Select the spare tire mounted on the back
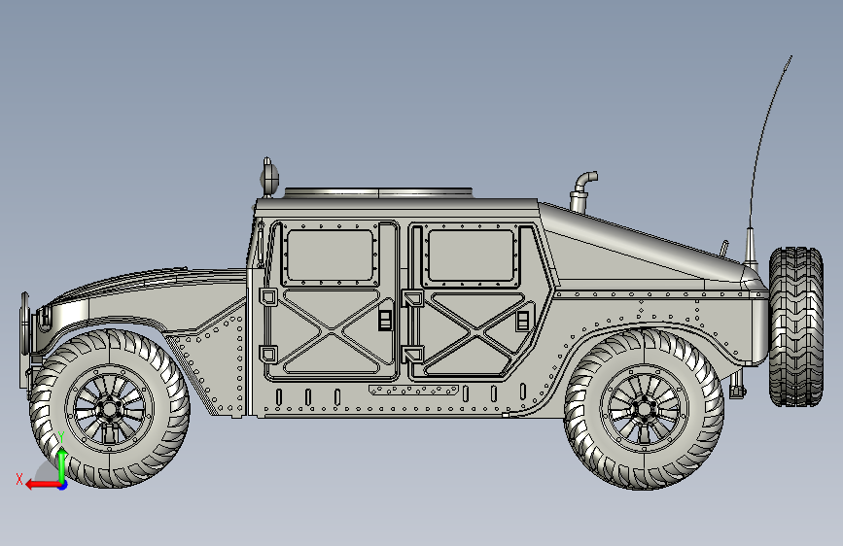This screenshot has width=843, height=546. pos(796,326)
